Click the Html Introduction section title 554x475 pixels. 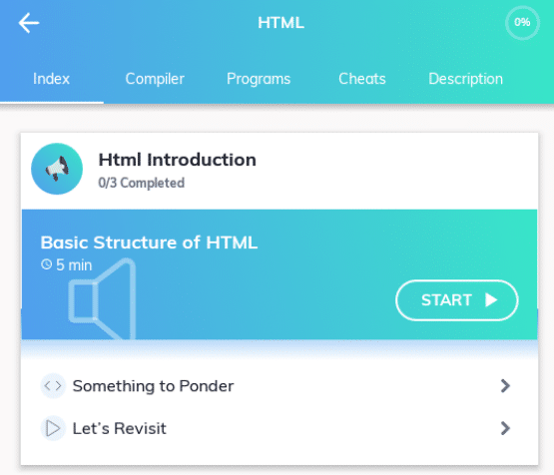(178, 160)
